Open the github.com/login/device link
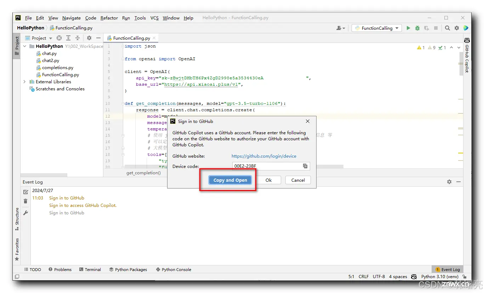Screen dimensions: 484x293 [264, 156]
